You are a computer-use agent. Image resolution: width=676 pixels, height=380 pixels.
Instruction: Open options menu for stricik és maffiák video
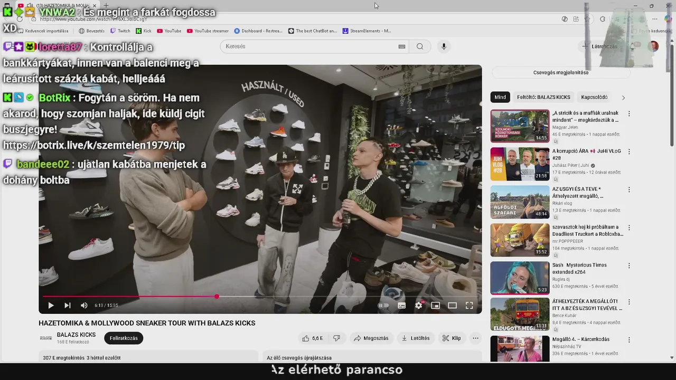click(629, 113)
